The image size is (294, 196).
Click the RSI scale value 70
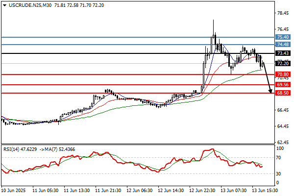pyautogui.click(x=279, y=158)
